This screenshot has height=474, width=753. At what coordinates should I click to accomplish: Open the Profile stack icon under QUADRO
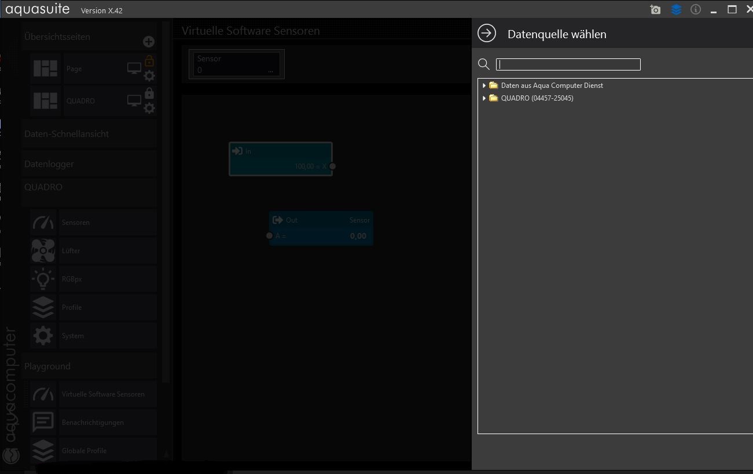43,308
